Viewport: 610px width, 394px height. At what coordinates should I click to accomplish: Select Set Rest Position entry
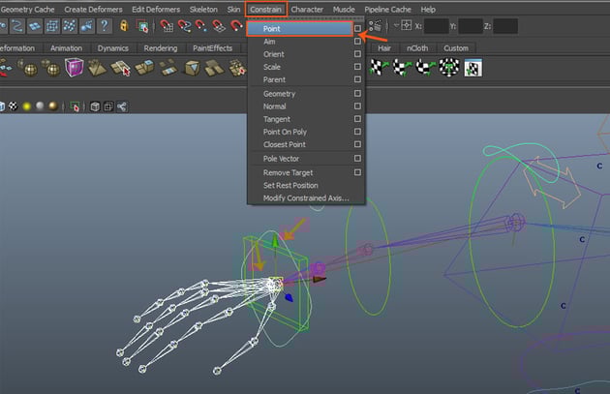click(290, 185)
